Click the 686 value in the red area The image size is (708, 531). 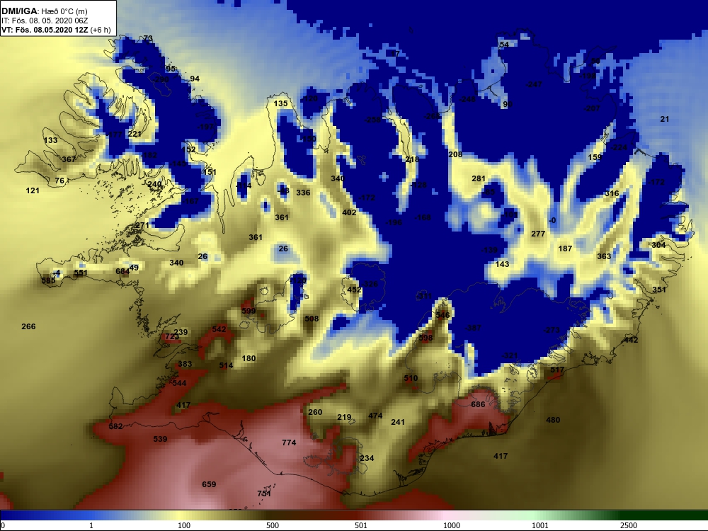[478, 404]
